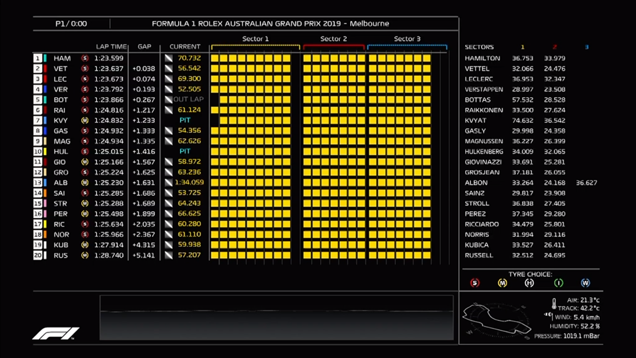
Task: Click the Sector 3 header
Action: [407, 39]
